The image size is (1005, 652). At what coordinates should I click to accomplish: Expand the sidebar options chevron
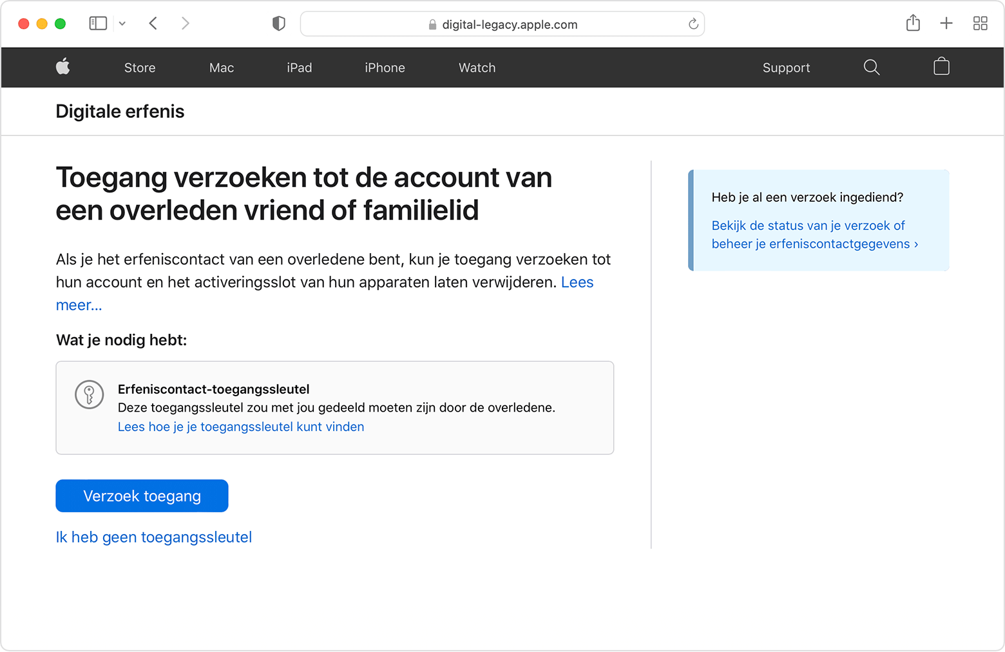(122, 23)
